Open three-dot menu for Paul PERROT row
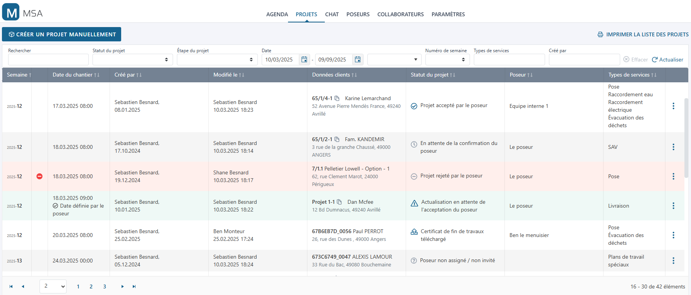The width and height of the screenshot is (691, 295). 673,235
